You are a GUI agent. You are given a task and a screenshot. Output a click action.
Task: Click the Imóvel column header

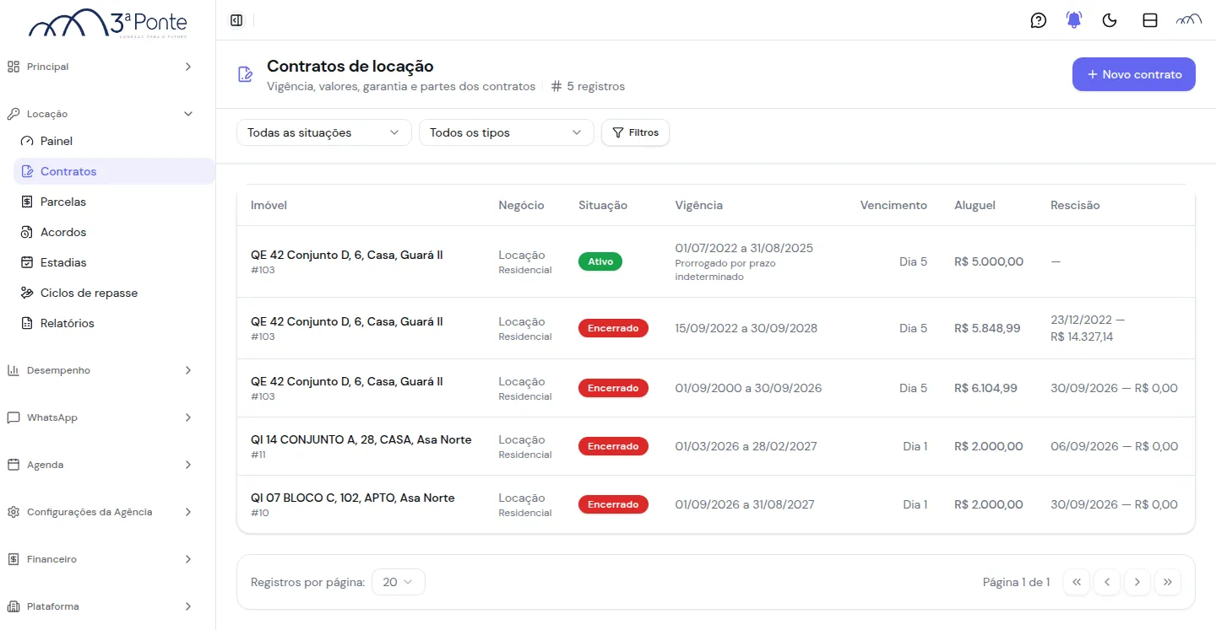pos(269,205)
